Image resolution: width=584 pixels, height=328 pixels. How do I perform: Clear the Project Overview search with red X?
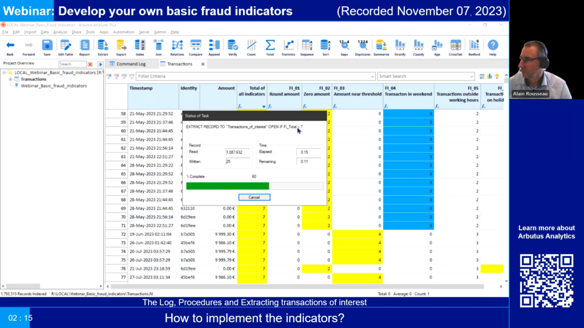coord(90,64)
